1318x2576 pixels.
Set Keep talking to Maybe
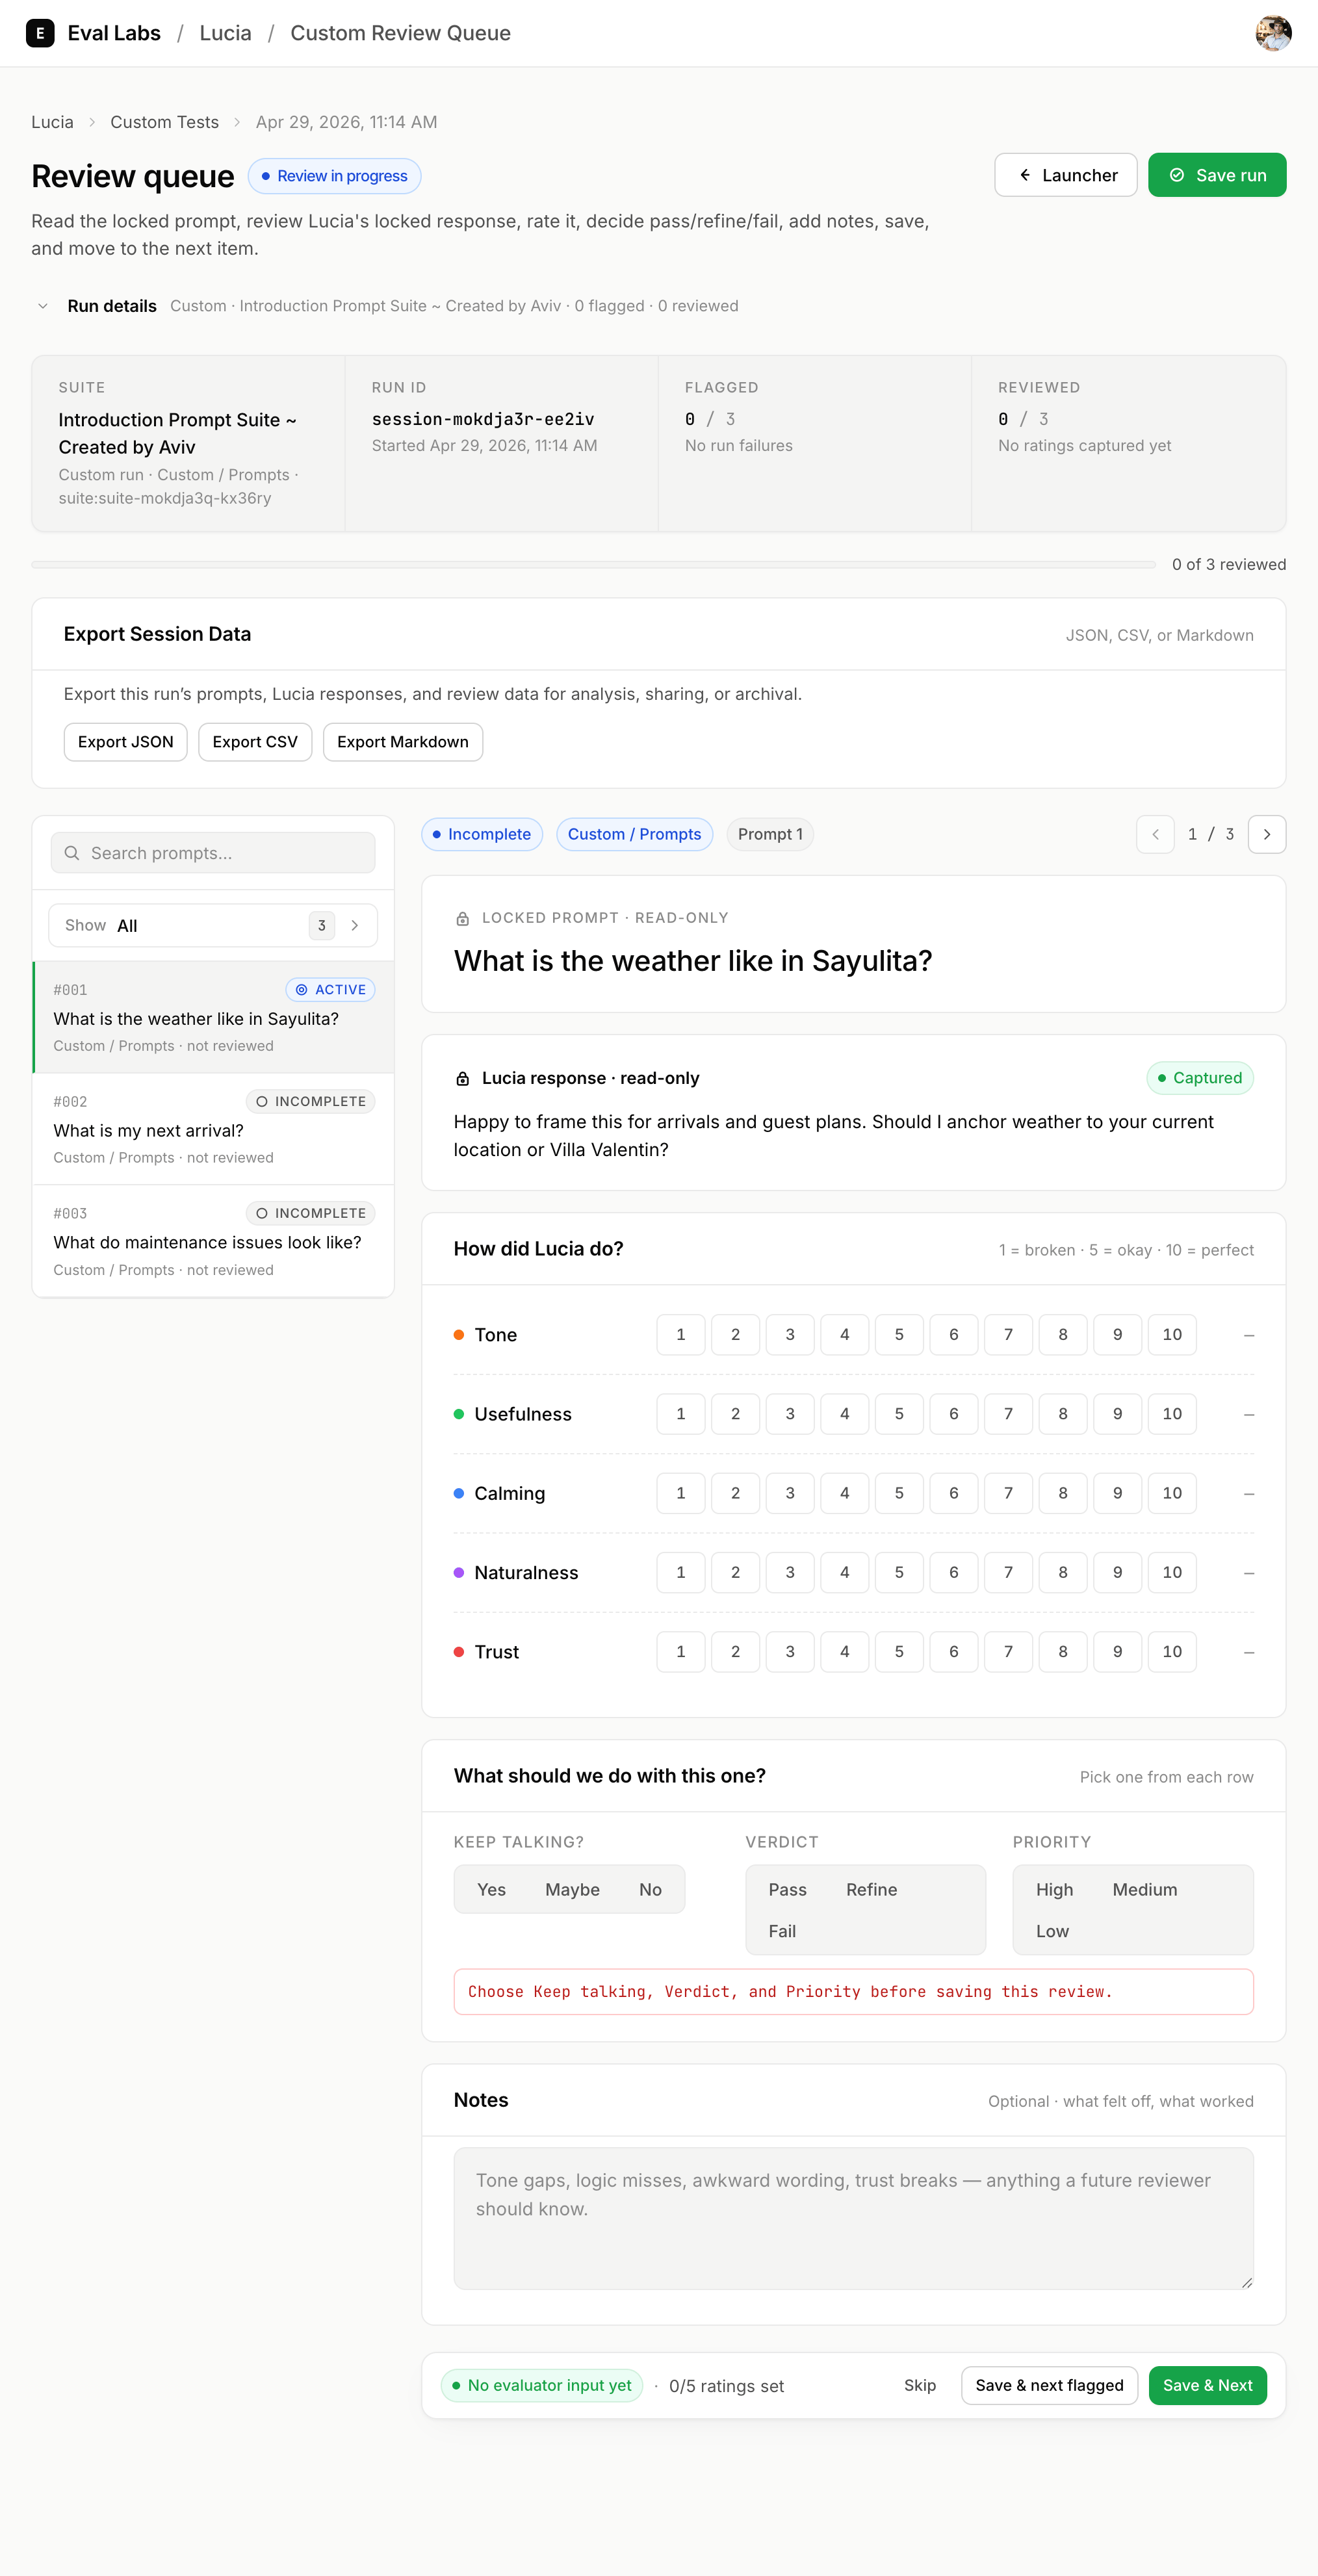click(572, 1890)
